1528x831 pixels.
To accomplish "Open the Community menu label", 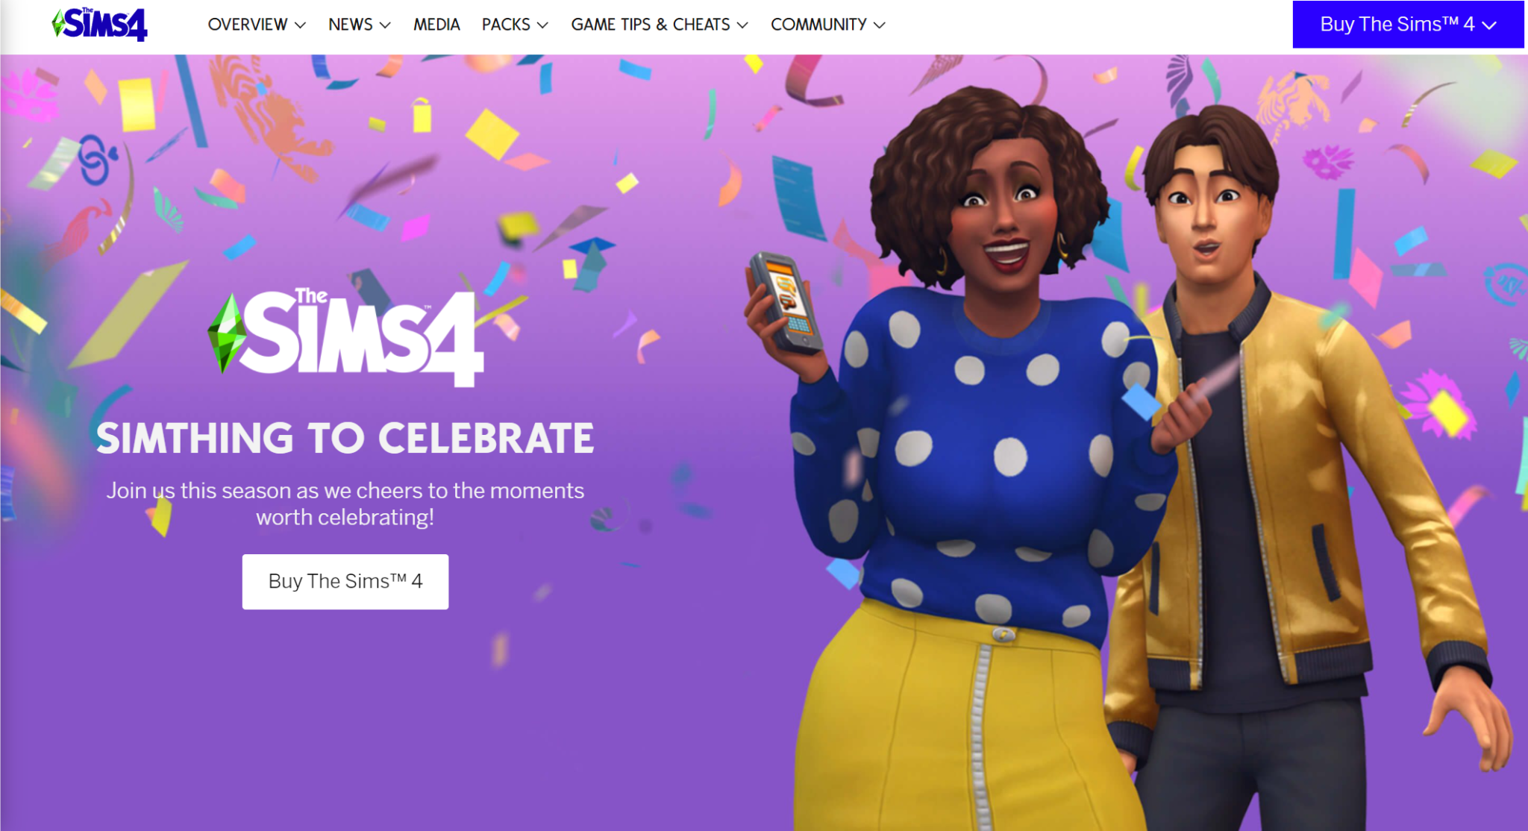I will [818, 25].
